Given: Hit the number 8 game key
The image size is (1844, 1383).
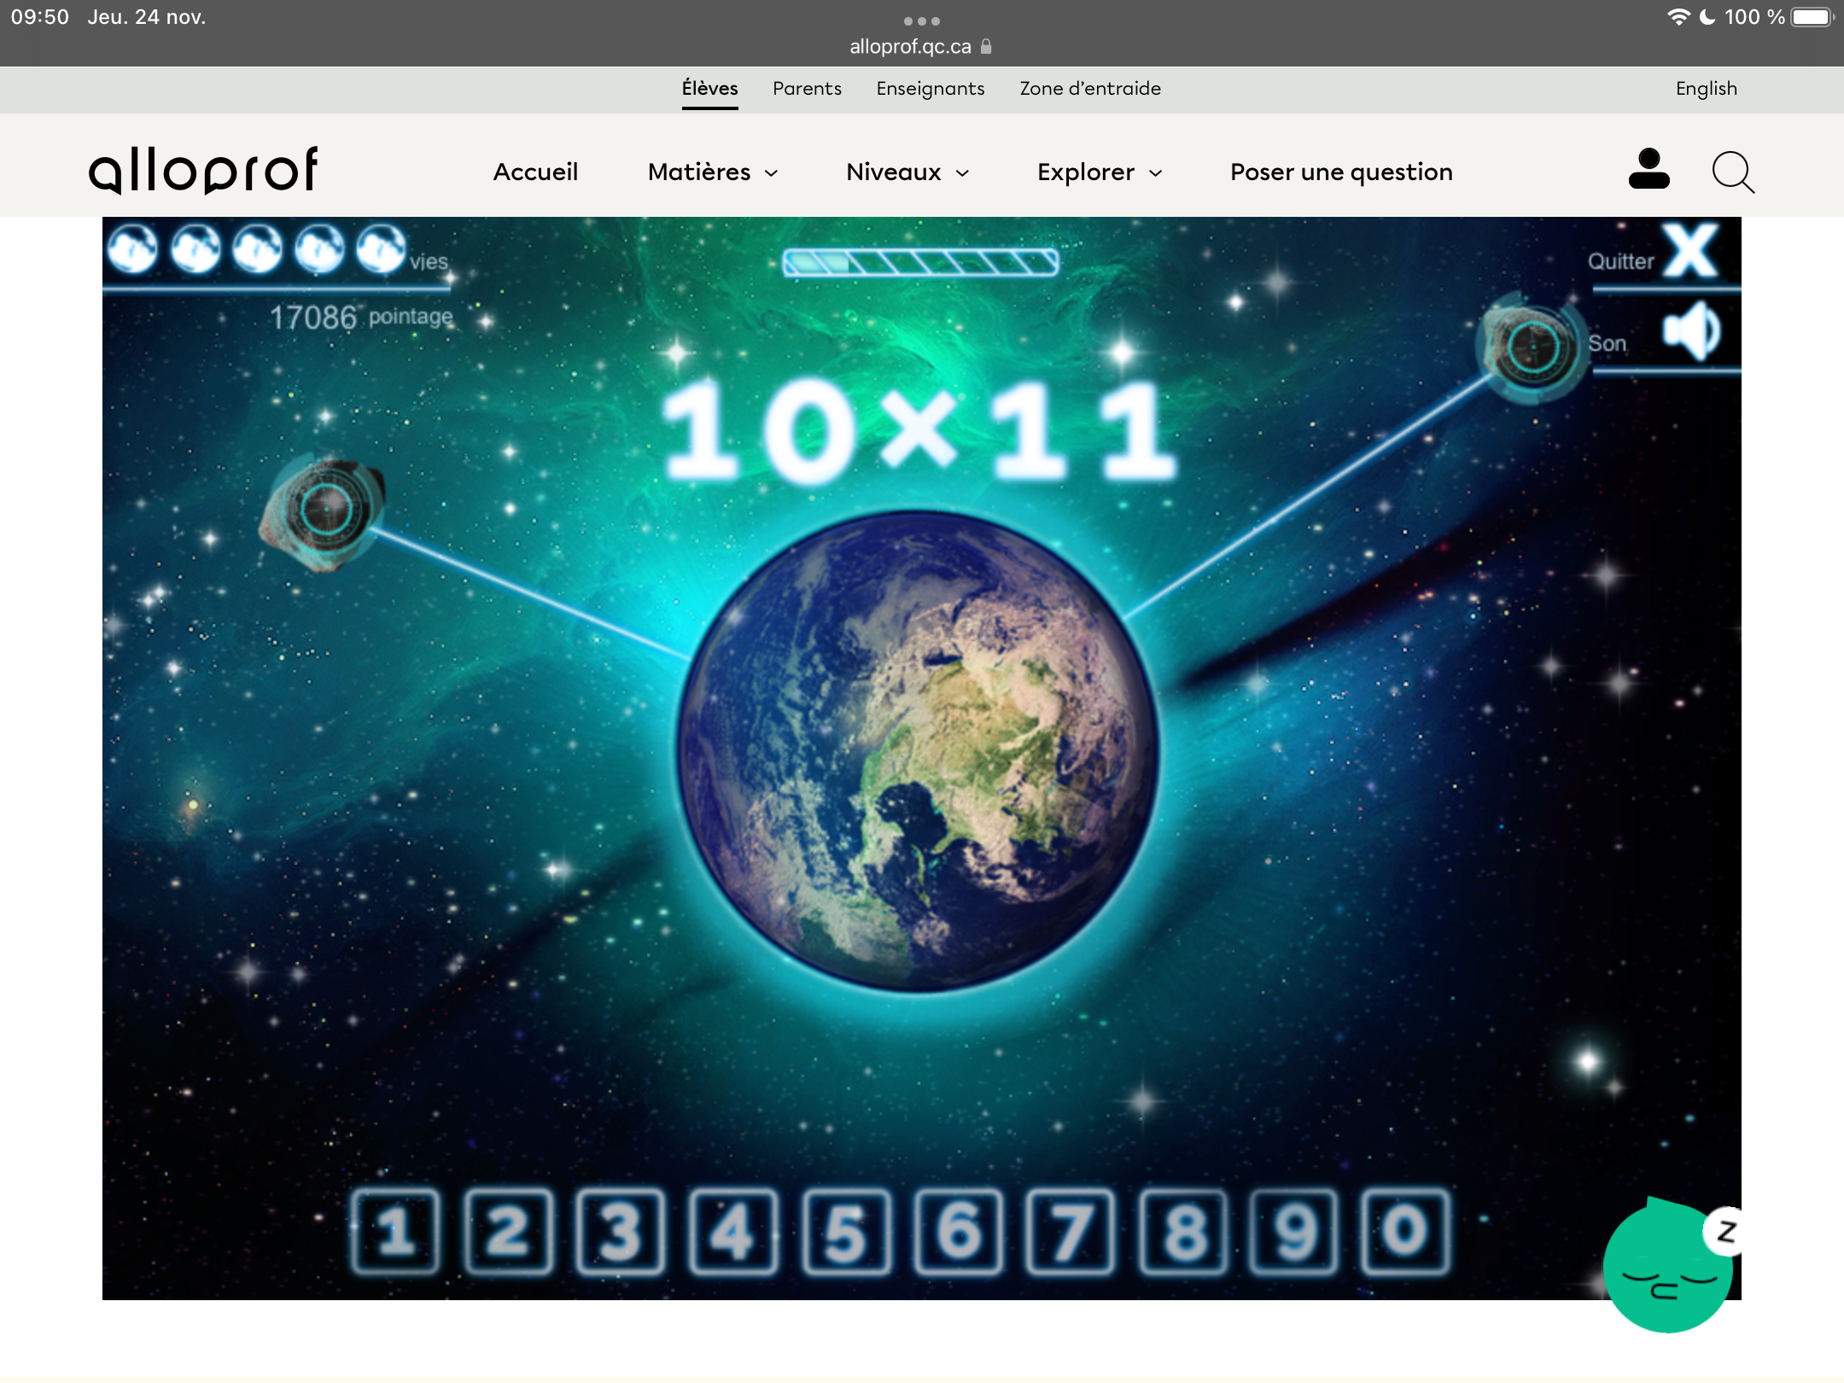Looking at the screenshot, I should pyautogui.click(x=1184, y=1231).
